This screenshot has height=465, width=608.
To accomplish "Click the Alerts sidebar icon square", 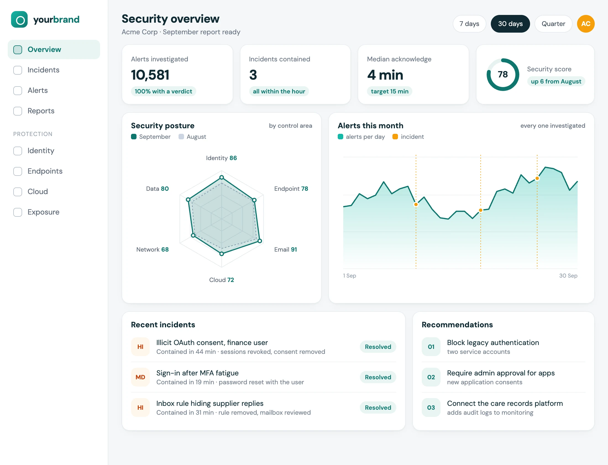I will pyautogui.click(x=18, y=90).
